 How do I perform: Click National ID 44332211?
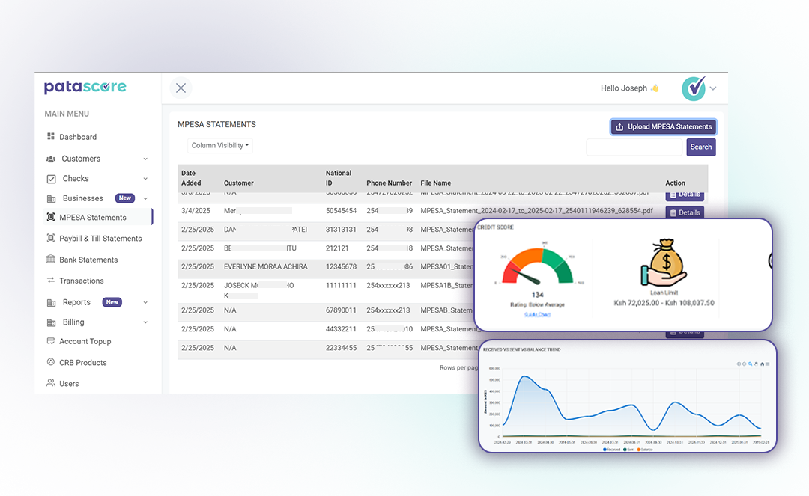click(341, 329)
